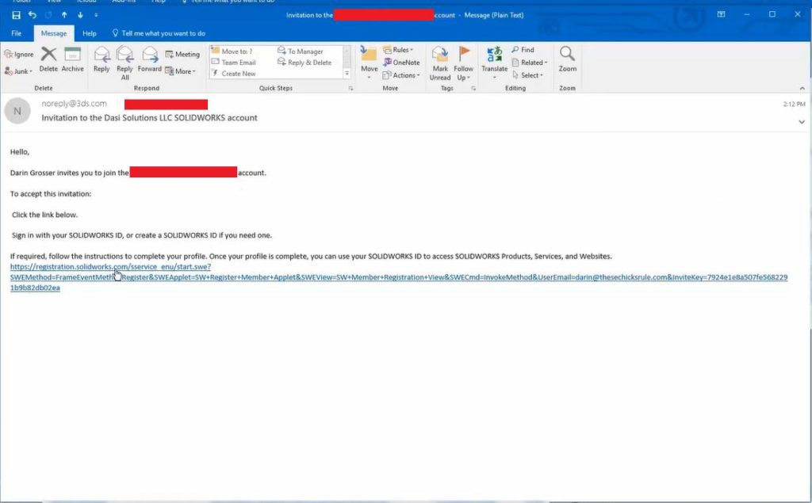Zoom the message view

pos(568,59)
